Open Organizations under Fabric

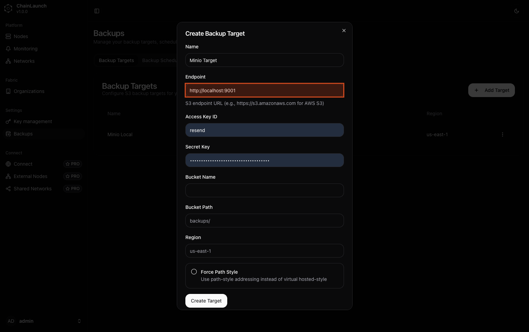[x=29, y=91]
